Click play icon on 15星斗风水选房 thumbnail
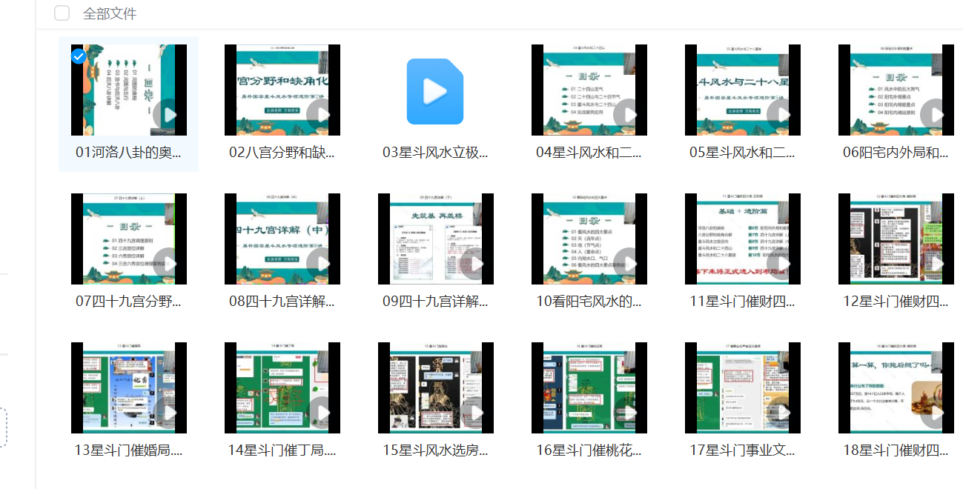 pyautogui.click(x=477, y=413)
